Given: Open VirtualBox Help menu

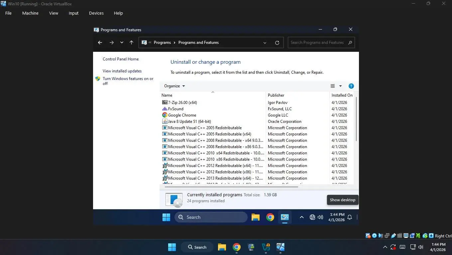Looking at the screenshot, I should tap(118, 13).
